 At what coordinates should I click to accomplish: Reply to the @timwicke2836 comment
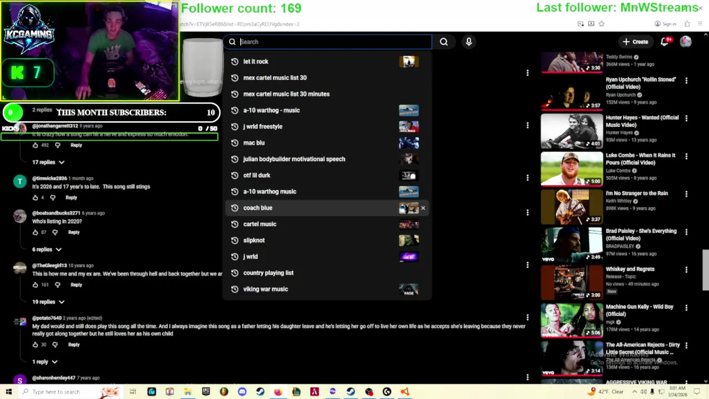point(71,197)
